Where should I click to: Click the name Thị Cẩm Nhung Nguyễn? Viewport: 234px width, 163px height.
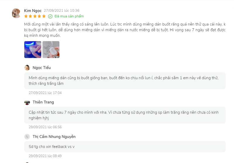click(54, 137)
